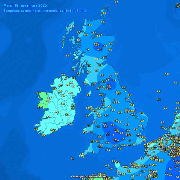This screenshot has width=180, height=180.
Task: Click the 4.8 value in the Irish Sea
Action: 88,95
